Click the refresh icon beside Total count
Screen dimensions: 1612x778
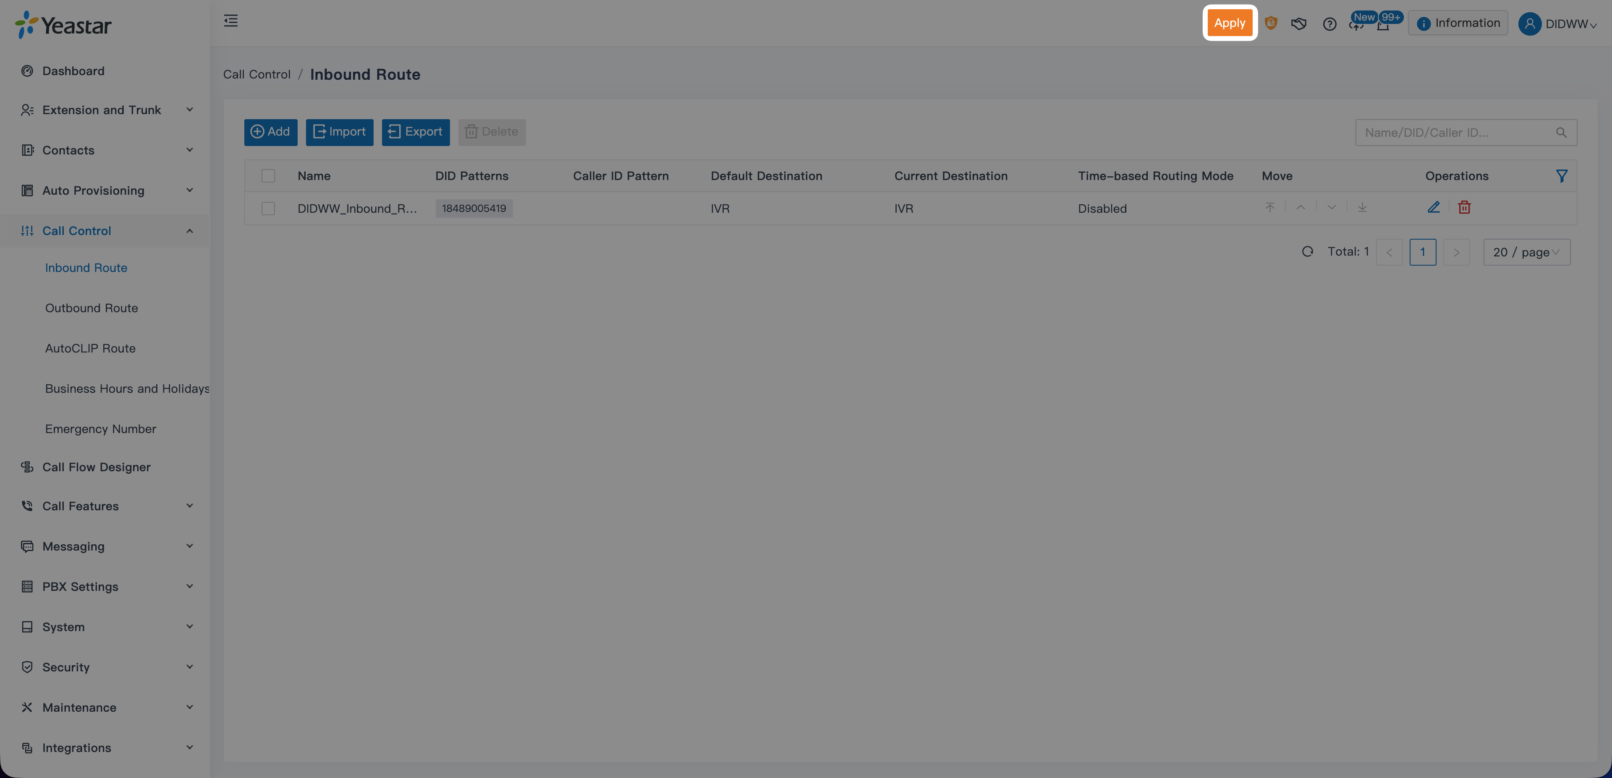click(x=1307, y=252)
